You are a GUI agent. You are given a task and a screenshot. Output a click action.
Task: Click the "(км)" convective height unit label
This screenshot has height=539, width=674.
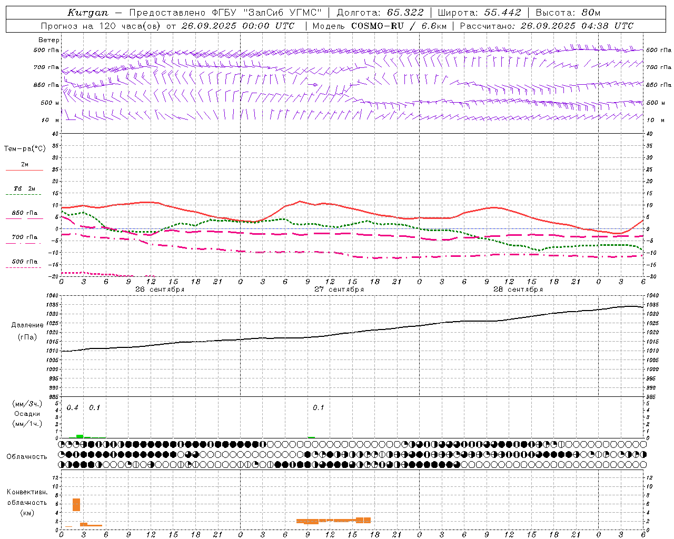click(27, 512)
